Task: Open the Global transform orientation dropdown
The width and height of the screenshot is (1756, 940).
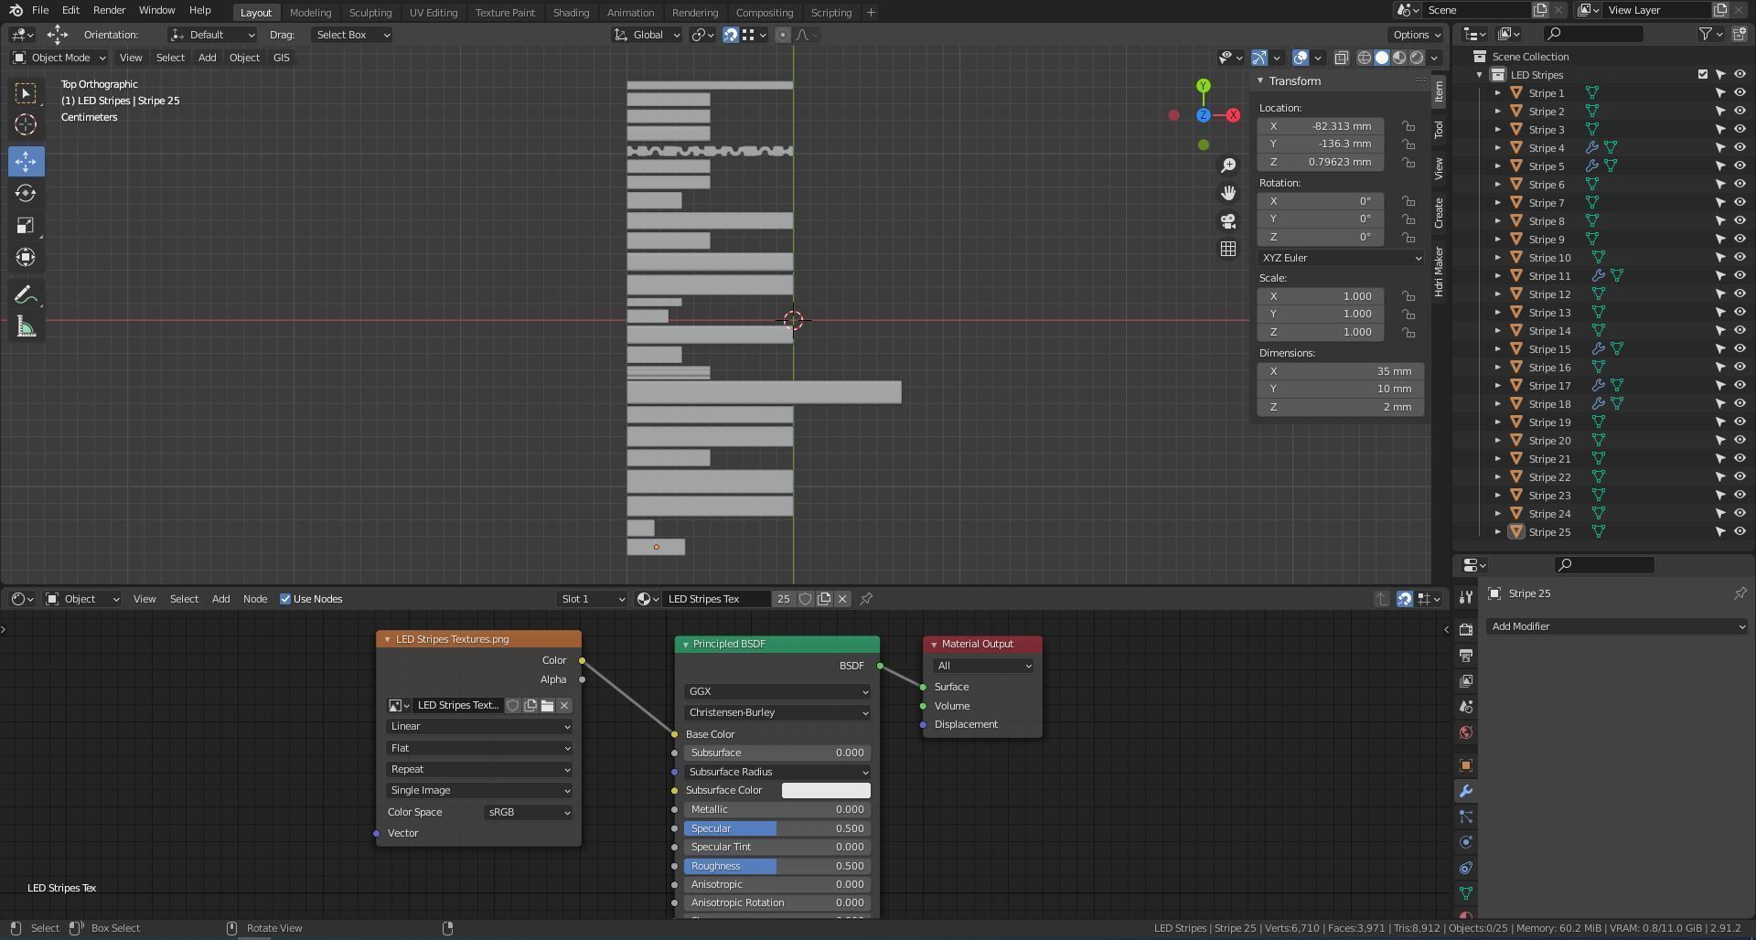Action: pos(648,35)
